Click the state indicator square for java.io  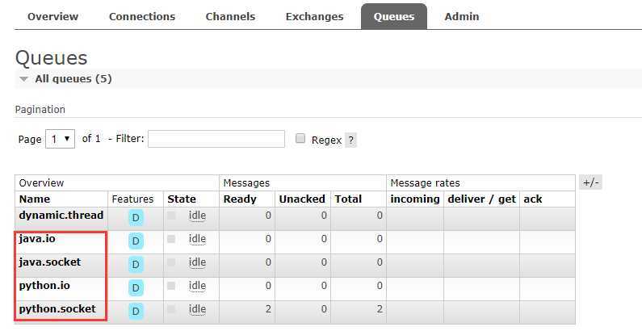tap(171, 240)
